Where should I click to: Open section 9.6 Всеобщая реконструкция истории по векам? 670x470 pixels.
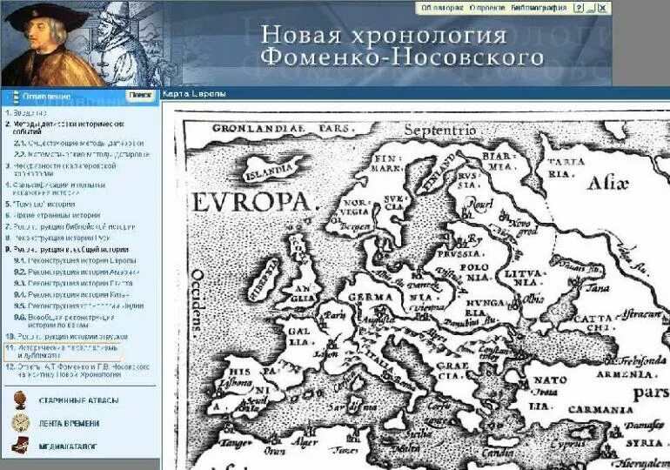point(64,321)
